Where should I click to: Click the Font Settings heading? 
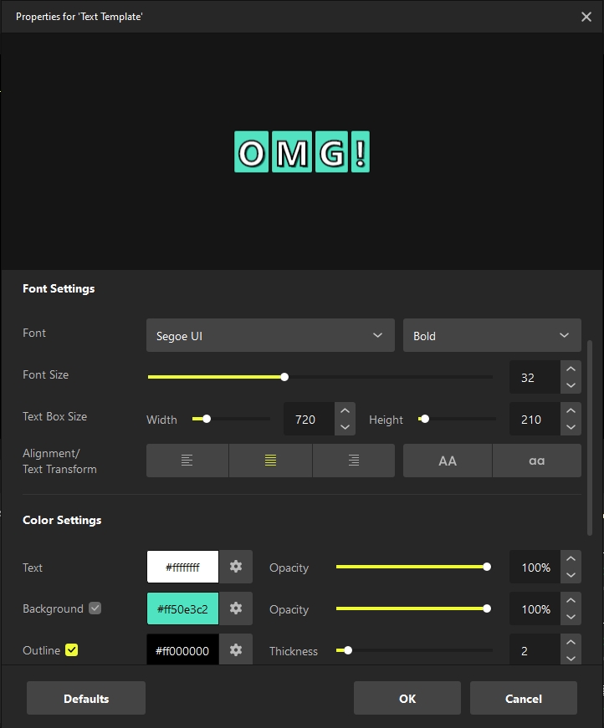pos(59,288)
